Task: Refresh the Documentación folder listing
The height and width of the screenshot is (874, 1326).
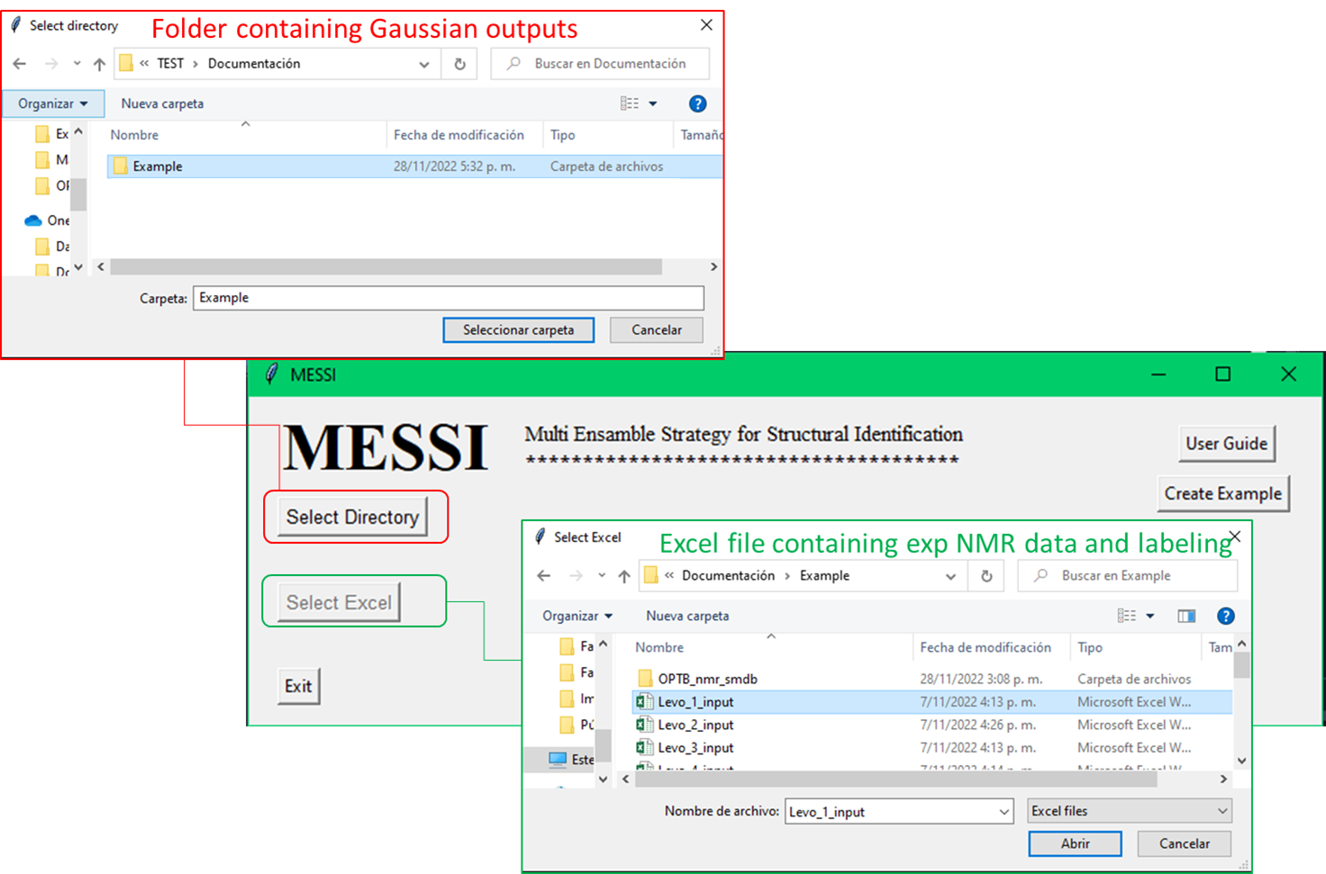Action: click(459, 63)
